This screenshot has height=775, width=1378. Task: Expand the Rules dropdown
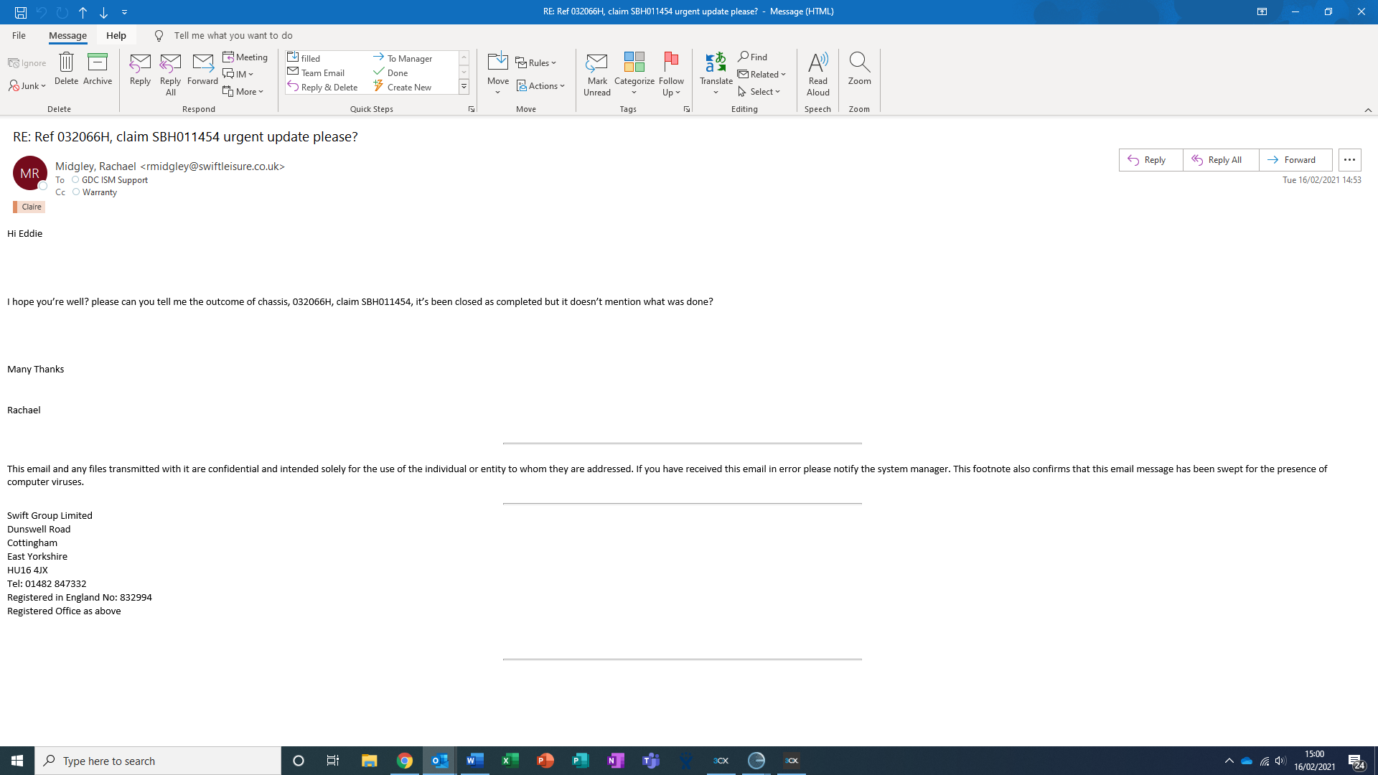coord(536,63)
